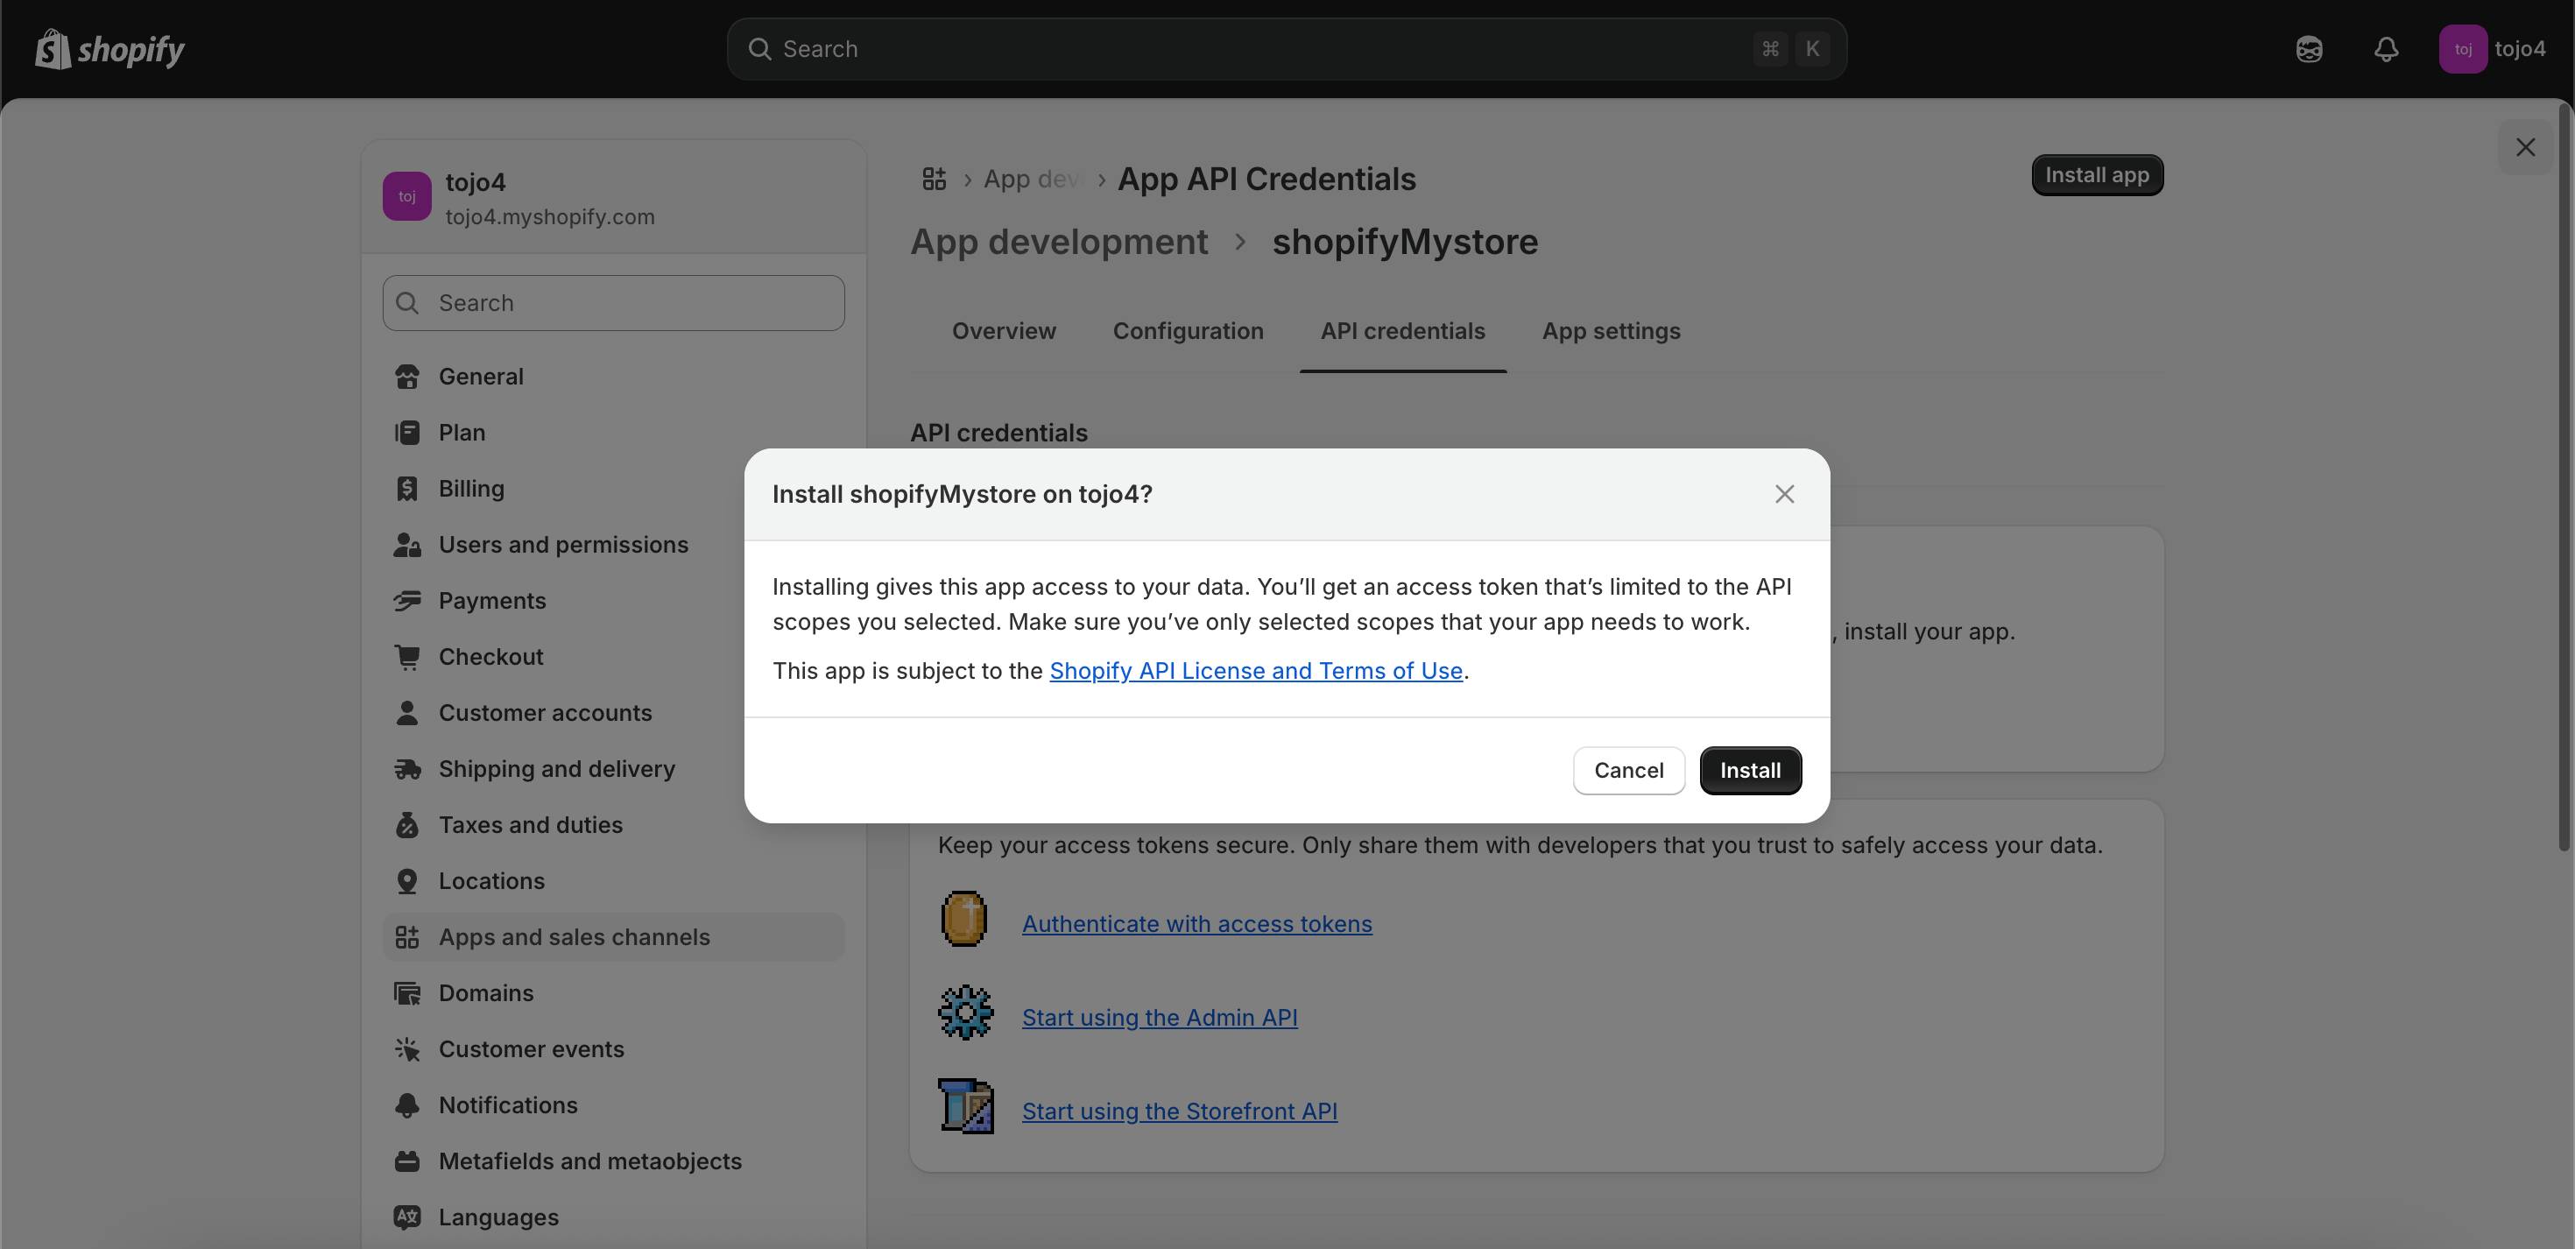Confirm with the Install button
The width and height of the screenshot is (2575, 1249).
pos(1749,770)
